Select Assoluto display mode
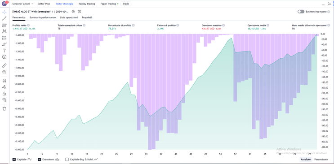Viewport: 334px width, 164px height. (306, 160)
